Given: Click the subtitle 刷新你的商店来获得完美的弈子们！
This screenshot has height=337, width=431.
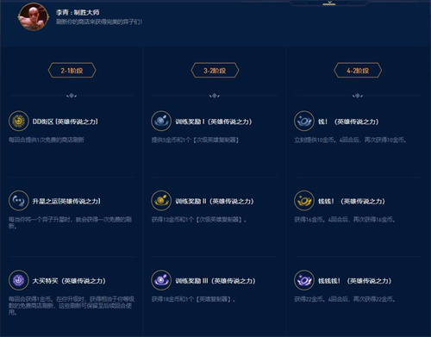Looking at the screenshot, I should click(x=99, y=22).
